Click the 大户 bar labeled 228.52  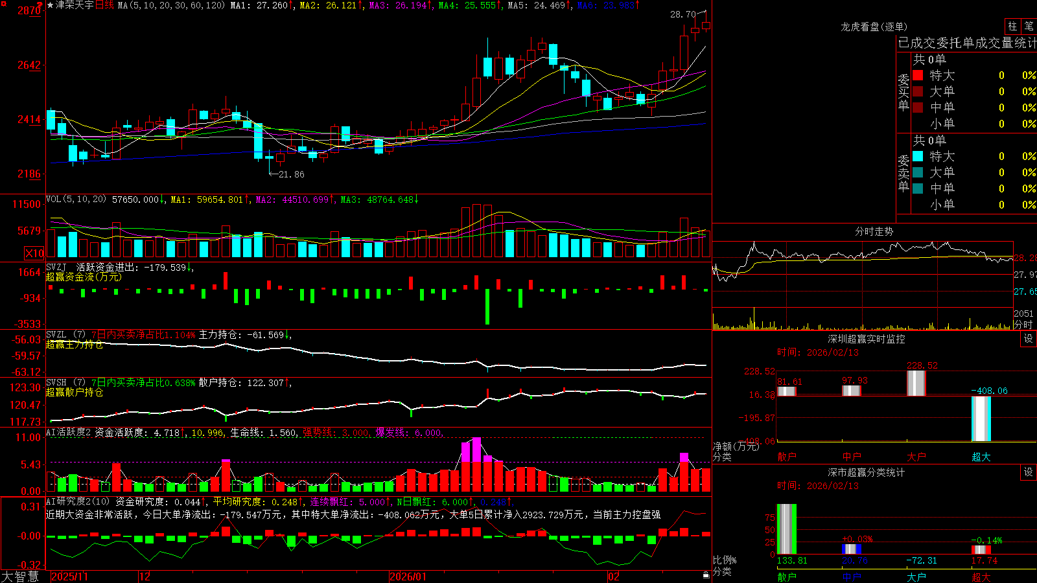(x=916, y=383)
